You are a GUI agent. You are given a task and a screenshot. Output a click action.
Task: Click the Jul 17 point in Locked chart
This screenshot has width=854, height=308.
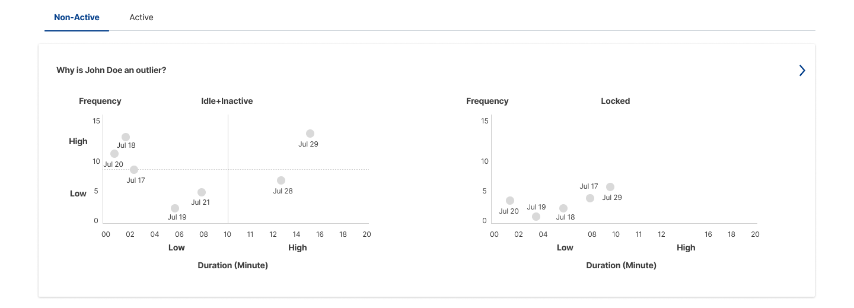click(590, 198)
